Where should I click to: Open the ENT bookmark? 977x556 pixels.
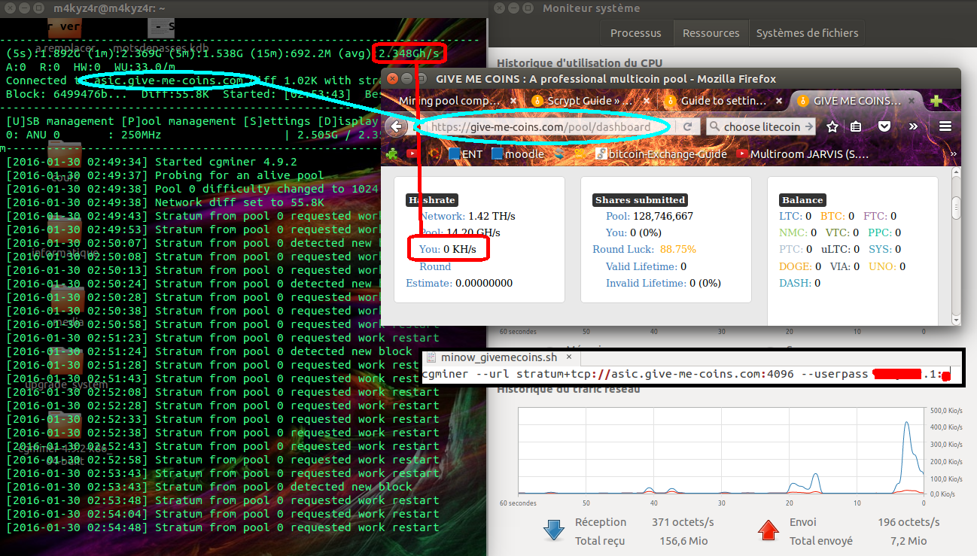[x=465, y=153]
